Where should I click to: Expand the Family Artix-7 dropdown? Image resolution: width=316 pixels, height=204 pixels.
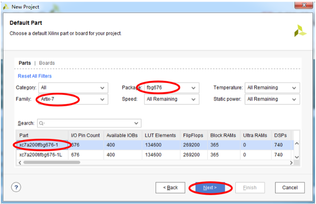(72, 99)
